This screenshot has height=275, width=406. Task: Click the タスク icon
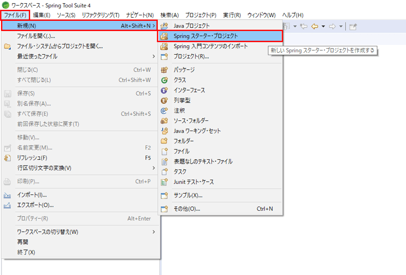(164, 172)
